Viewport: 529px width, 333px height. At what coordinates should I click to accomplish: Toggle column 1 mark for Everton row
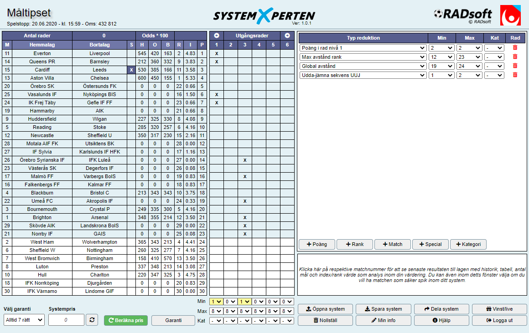point(217,53)
